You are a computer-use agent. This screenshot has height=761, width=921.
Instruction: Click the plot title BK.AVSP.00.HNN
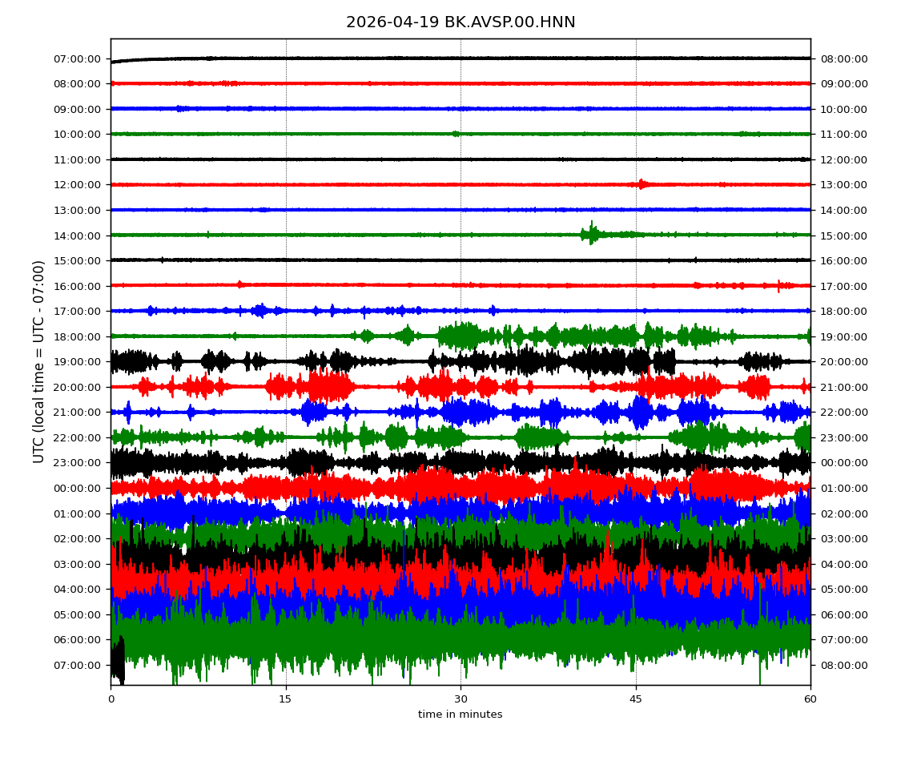(x=460, y=22)
